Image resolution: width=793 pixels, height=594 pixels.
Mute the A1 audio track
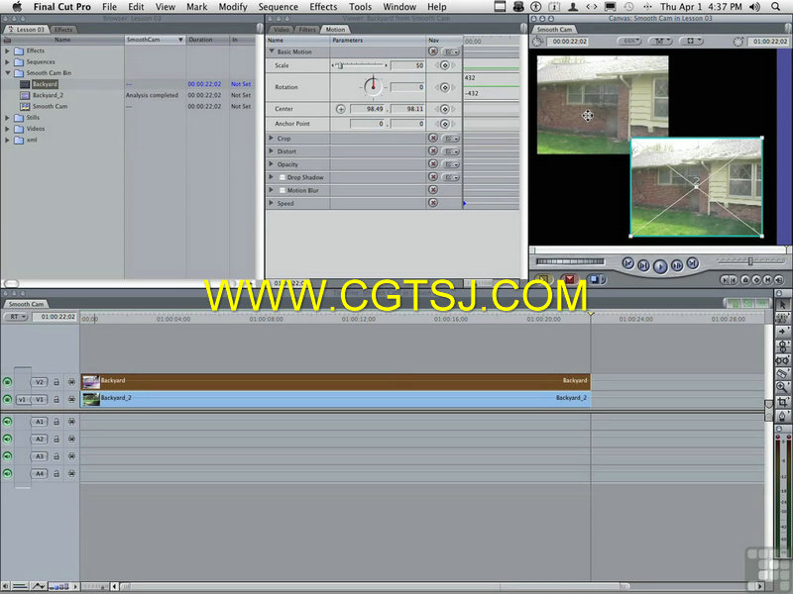(x=7, y=422)
